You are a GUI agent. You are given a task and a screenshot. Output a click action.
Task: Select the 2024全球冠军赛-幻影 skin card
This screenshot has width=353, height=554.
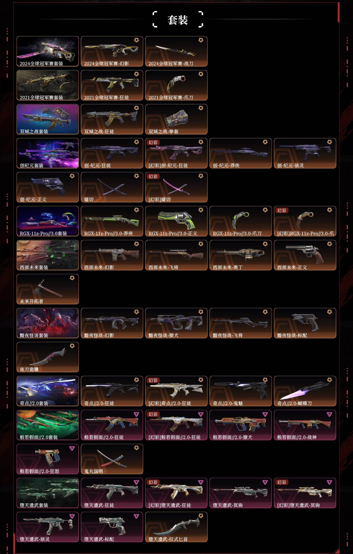(x=112, y=51)
